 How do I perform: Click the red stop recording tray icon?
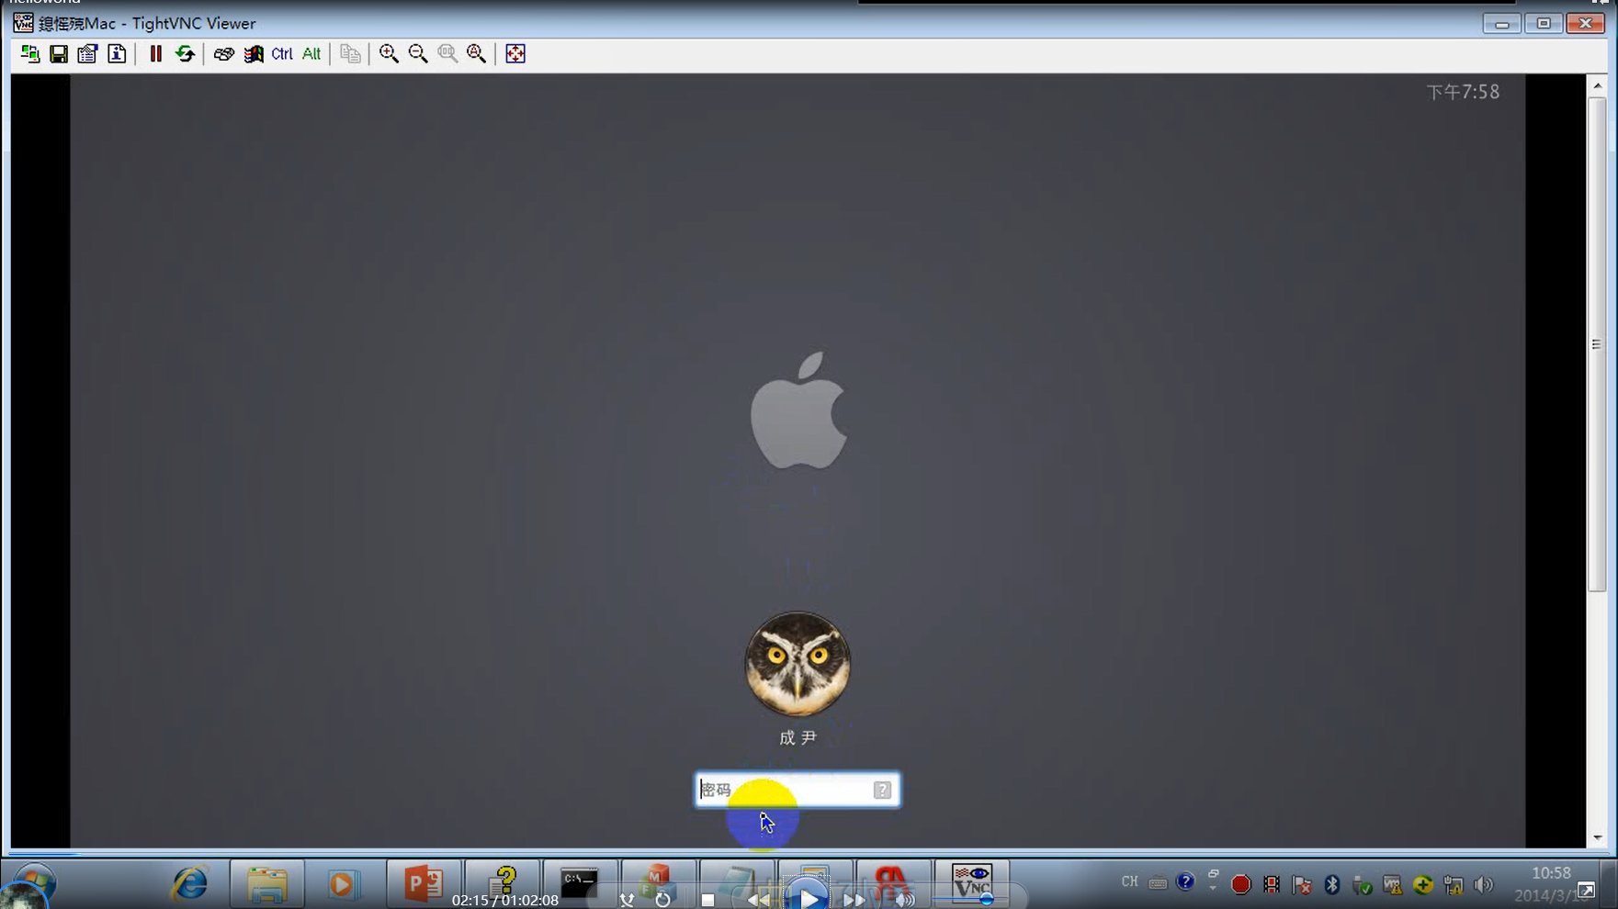coord(1240,884)
